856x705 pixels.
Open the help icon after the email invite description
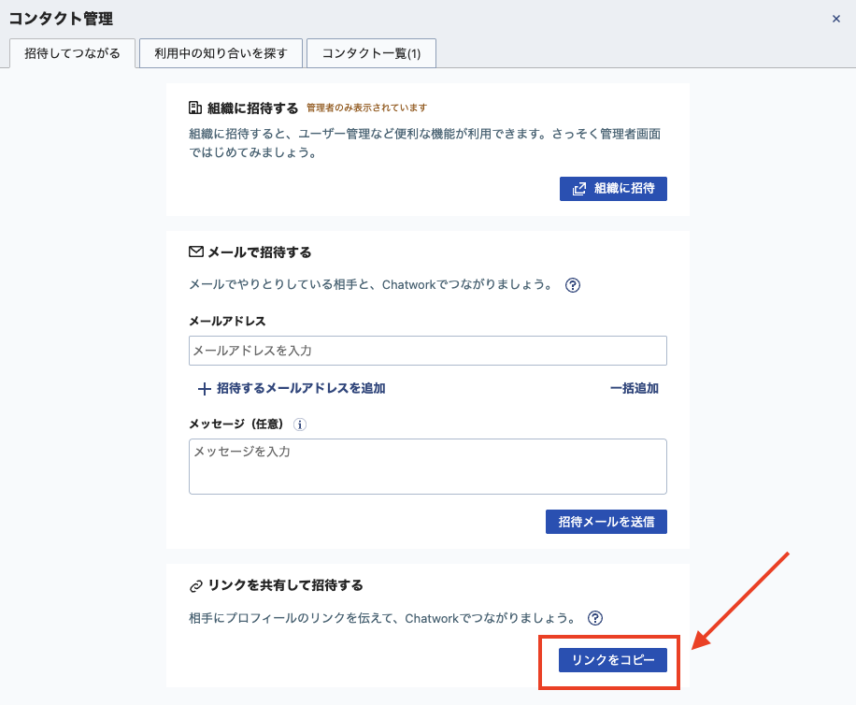(x=574, y=285)
